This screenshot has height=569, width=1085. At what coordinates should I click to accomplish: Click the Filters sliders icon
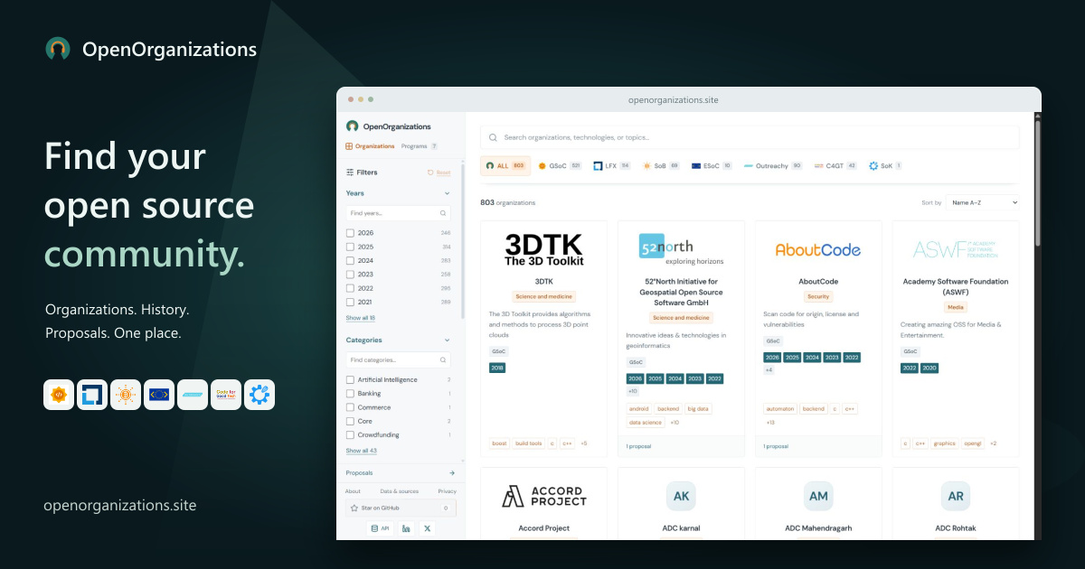coord(350,173)
